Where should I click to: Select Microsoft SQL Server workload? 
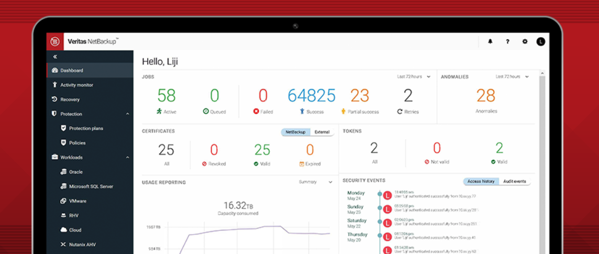[x=91, y=186]
